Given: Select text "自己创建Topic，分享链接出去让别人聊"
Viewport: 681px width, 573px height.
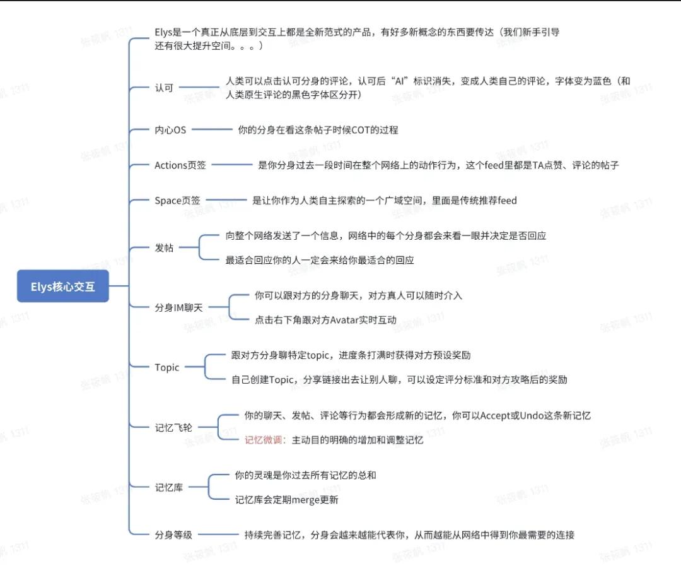Looking at the screenshot, I should tap(315, 379).
